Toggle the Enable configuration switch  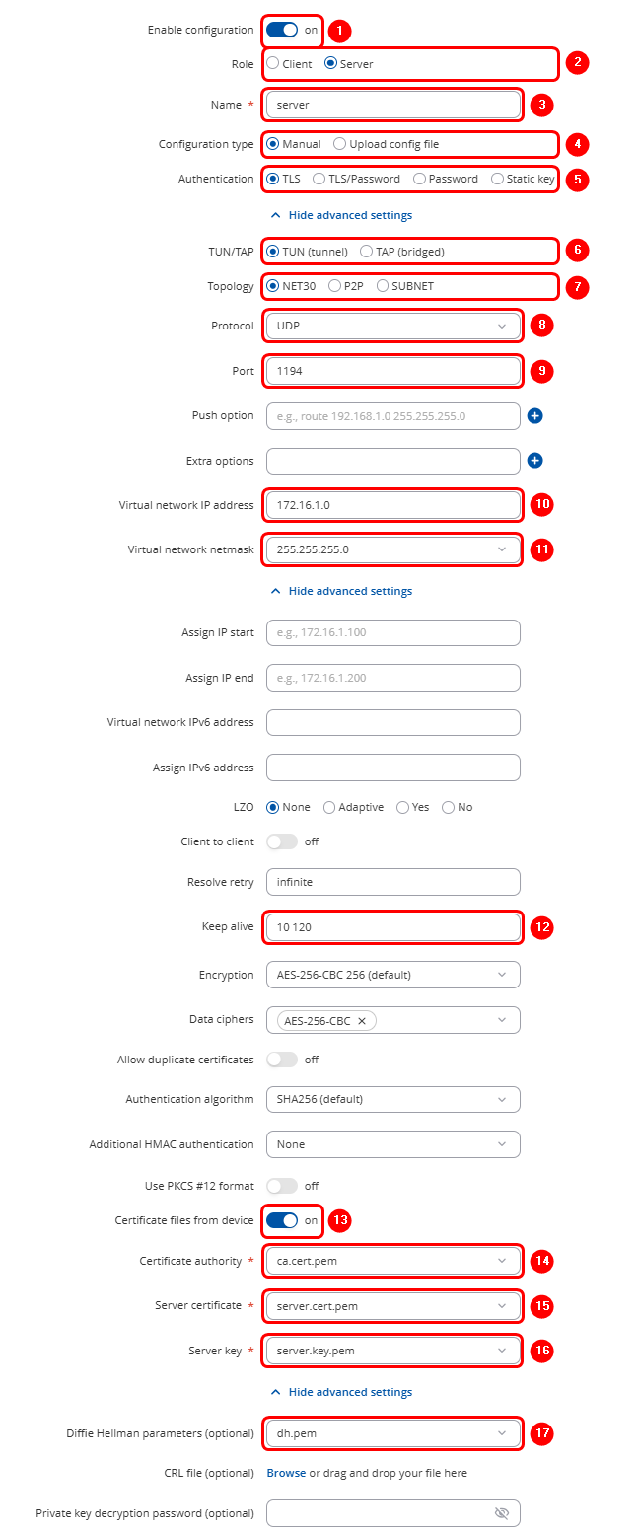click(282, 30)
